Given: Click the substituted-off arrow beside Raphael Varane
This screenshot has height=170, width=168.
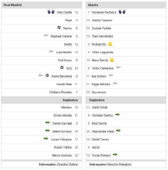Looking at the screenshot, I should pyautogui.click(x=46, y=35).
